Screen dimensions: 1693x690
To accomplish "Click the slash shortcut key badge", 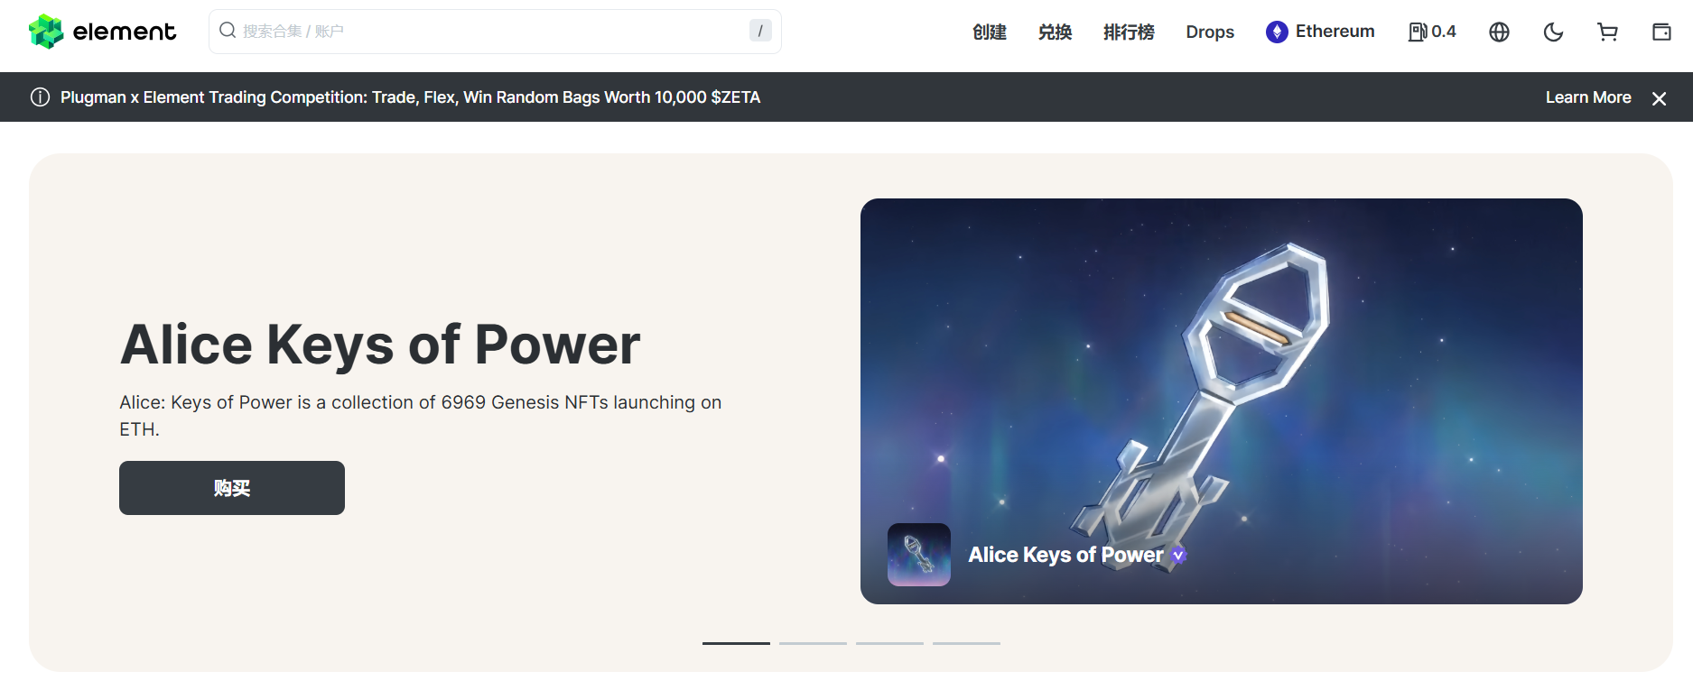I will pyautogui.click(x=760, y=31).
